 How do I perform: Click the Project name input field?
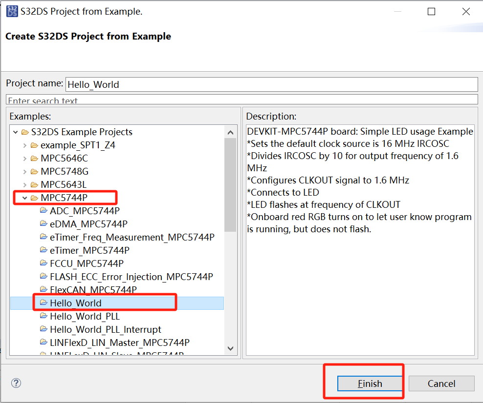pos(271,84)
